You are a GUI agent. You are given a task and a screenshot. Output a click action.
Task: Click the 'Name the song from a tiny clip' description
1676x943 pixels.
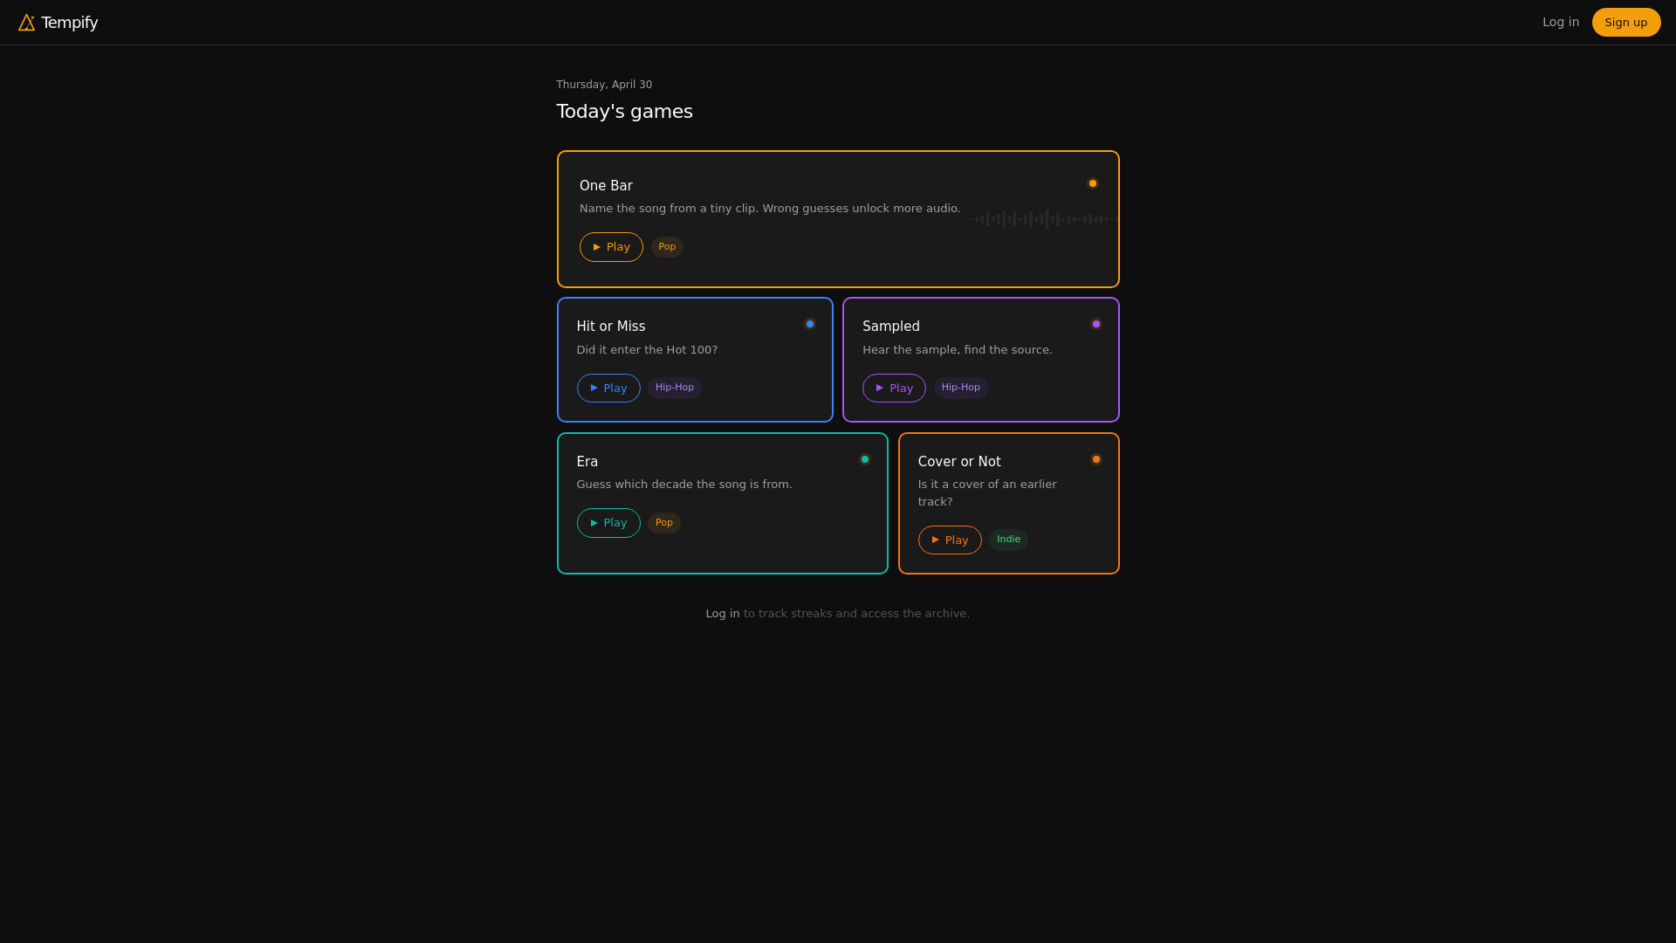click(x=770, y=209)
